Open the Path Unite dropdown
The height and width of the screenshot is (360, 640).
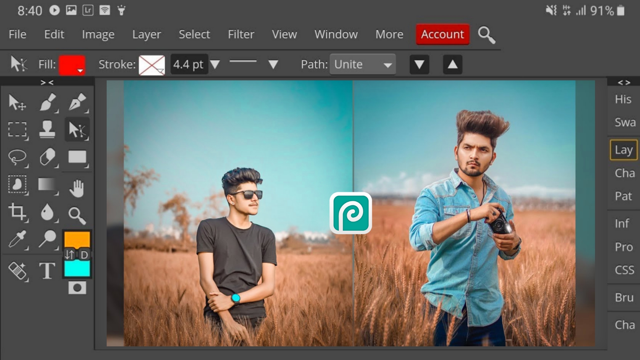[363, 64]
